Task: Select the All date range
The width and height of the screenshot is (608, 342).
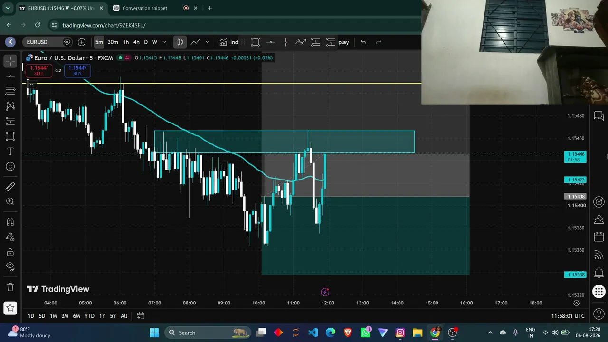Action: 124,316
